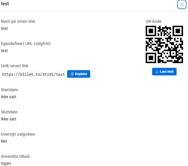Click the download icon in Last ned
Image resolution: width=188 pixels, height=166 pixels.
(x=157, y=72)
